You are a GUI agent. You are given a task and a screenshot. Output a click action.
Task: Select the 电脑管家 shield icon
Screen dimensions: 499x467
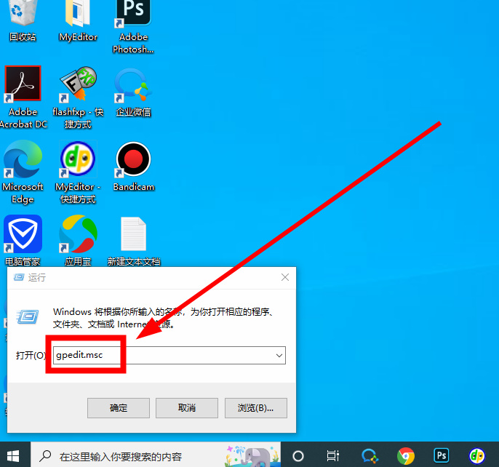23,234
